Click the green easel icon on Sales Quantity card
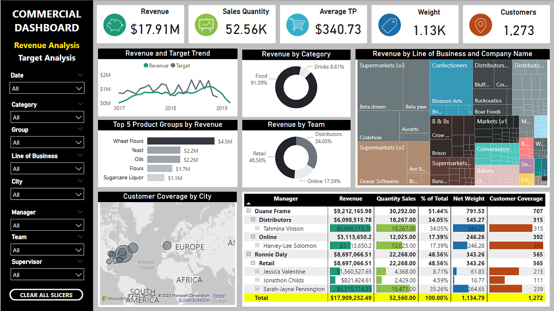This screenshot has width=554, height=311. click(206, 24)
